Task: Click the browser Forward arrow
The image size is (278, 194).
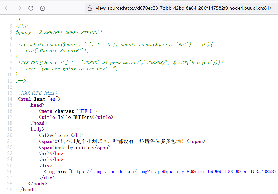Action: (x=19, y=8)
